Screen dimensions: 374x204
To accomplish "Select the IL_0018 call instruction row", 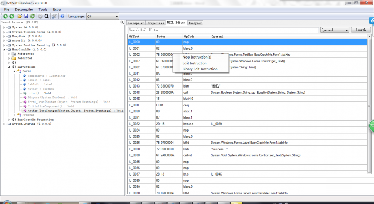I will tap(248, 92).
